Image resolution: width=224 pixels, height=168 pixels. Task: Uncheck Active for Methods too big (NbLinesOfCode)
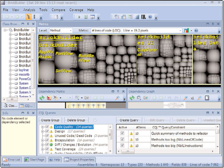tap(122, 139)
